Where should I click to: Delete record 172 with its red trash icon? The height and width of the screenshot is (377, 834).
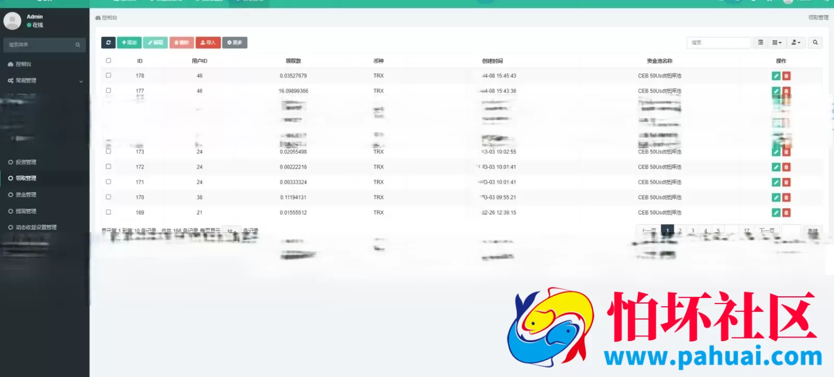(786, 167)
